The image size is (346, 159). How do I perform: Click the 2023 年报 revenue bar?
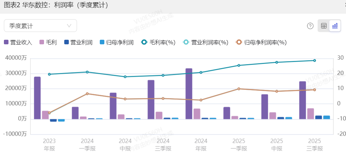pos(37,98)
